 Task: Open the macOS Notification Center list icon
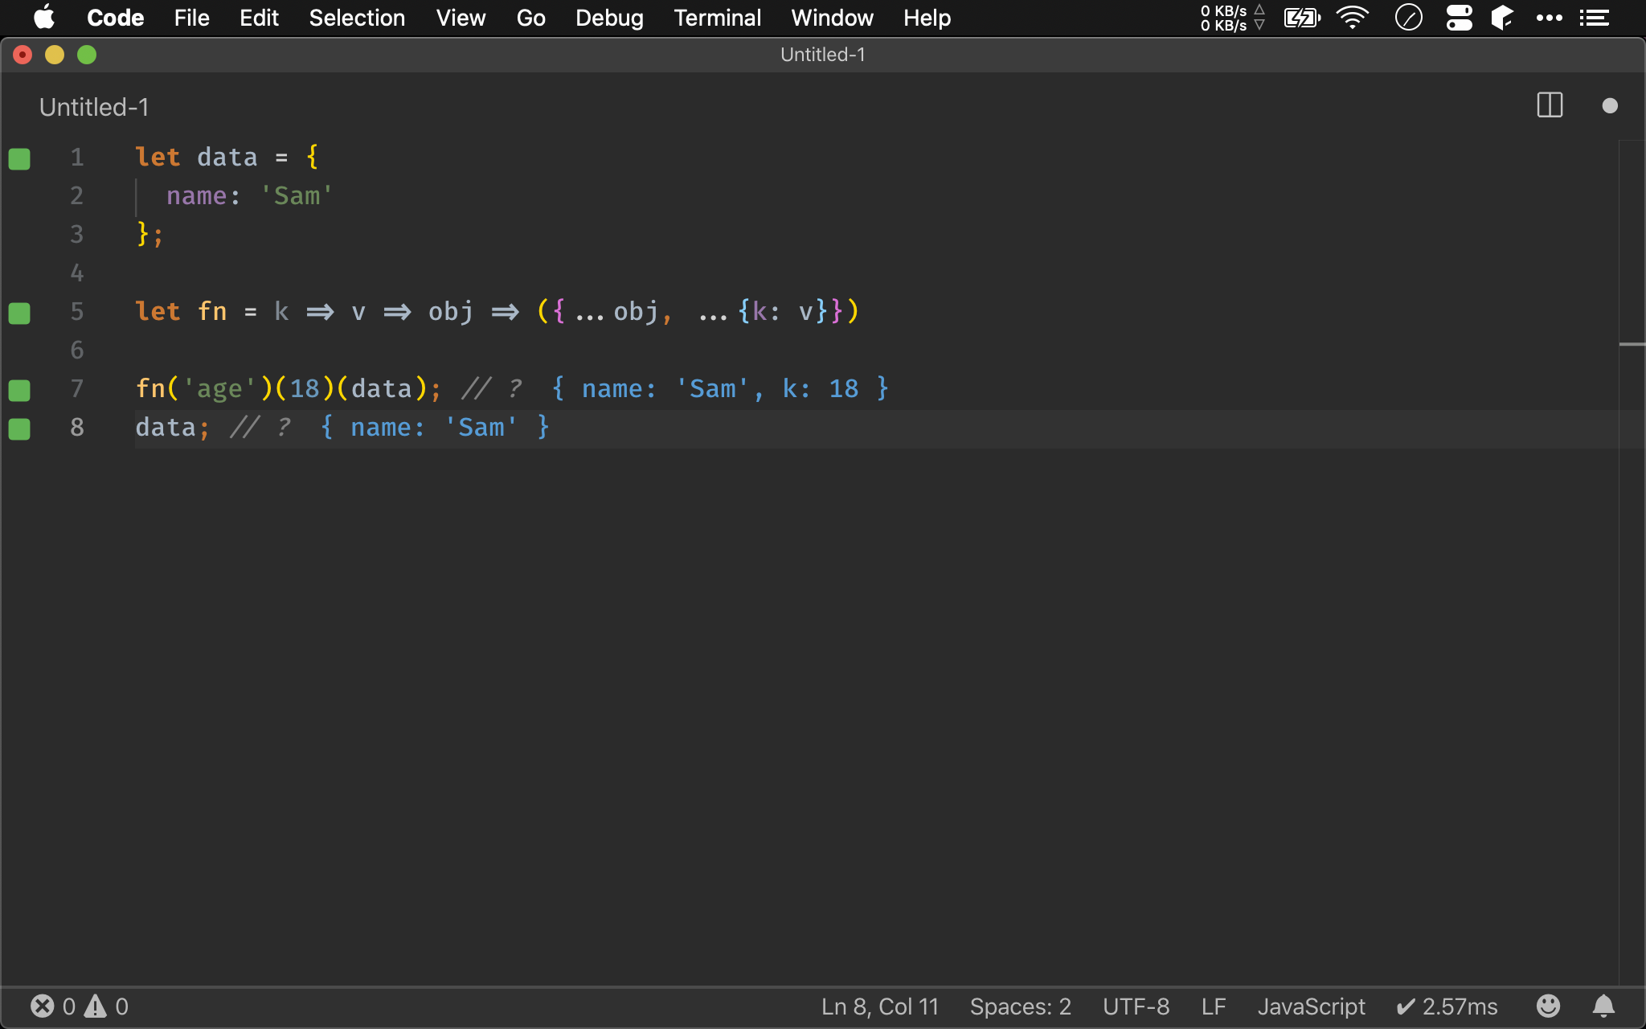pyautogui.click(x=1594, y=18)
